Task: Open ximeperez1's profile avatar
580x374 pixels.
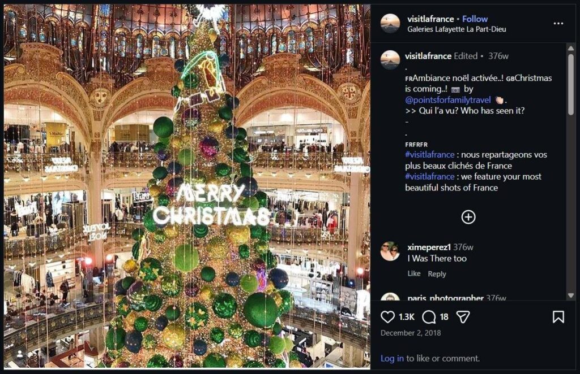Action: pyautogui.click(x=391, y=248)
